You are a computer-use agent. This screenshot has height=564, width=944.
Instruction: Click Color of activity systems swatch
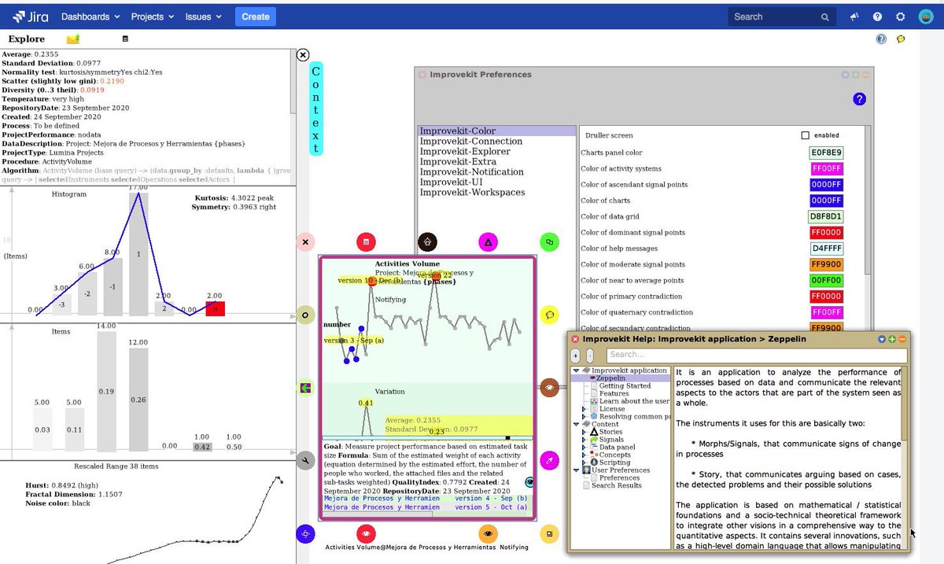pyautogui.click(x=826, y=168)
